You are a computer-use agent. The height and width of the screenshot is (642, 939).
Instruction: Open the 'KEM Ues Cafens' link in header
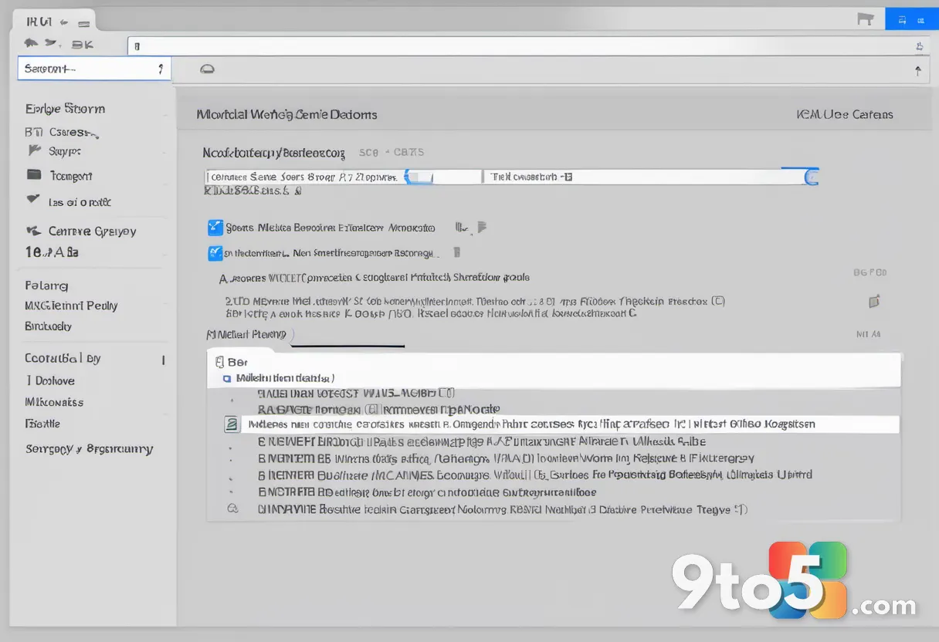(x=844, y=114)
